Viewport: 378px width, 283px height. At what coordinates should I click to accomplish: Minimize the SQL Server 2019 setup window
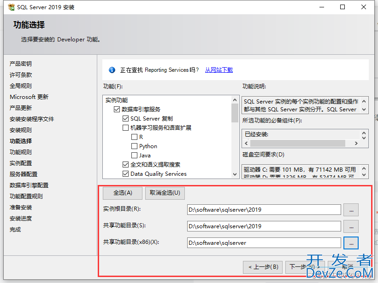[322, 7]
